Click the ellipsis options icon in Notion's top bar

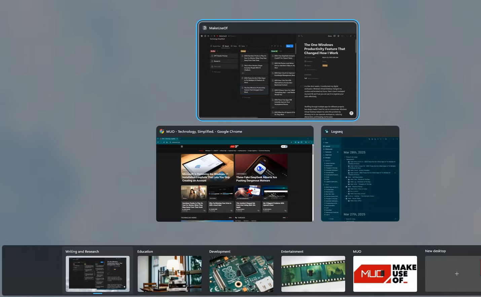342,36
